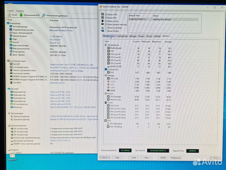Screen dimensions: 226x170
Task: Click the Internet Explorer icon in list
Action: pos(10,36)
